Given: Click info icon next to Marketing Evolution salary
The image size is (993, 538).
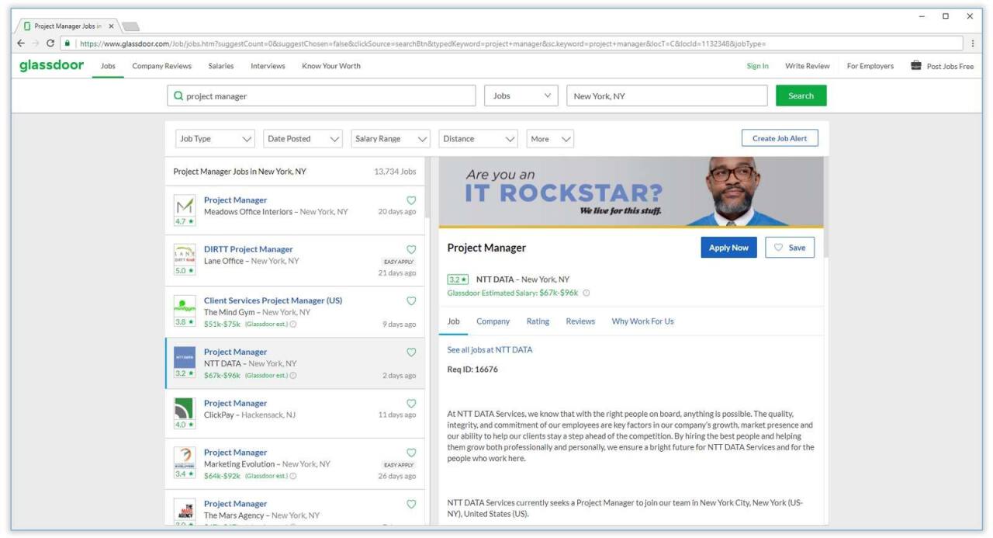Looking at the screenshot, I should coord(293,476).
